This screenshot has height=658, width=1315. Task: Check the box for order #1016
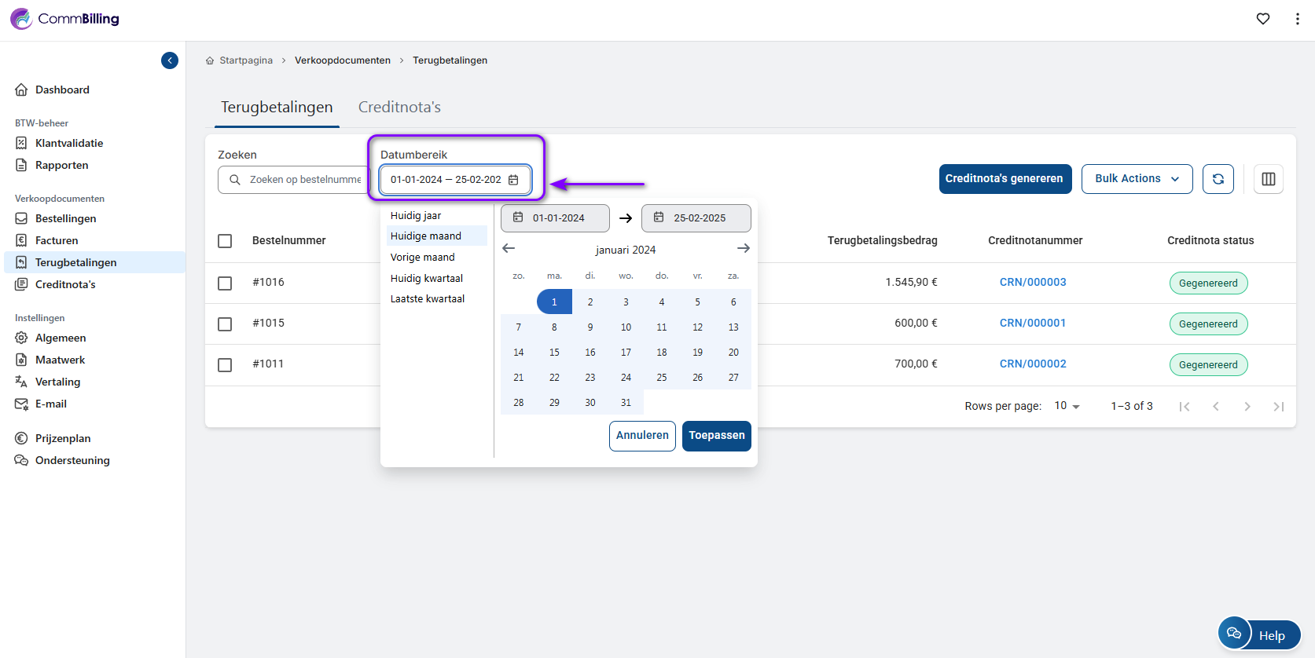click(225, 283)
